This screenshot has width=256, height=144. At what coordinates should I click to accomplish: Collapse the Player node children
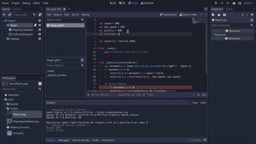click(5, 25)
